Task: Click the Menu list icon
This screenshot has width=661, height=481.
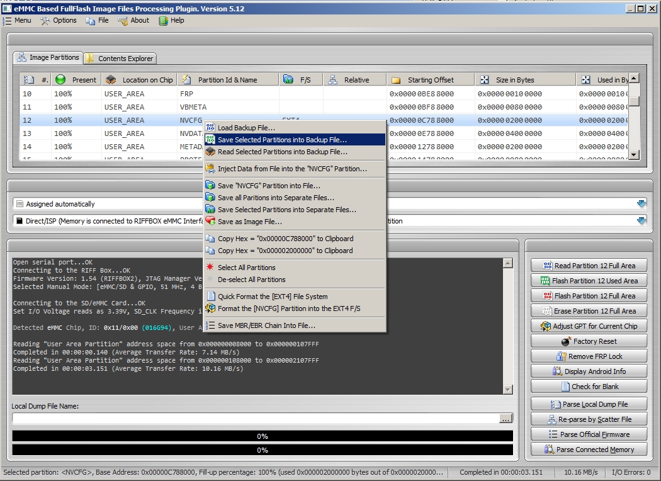Action: click(x=6, y=20)
